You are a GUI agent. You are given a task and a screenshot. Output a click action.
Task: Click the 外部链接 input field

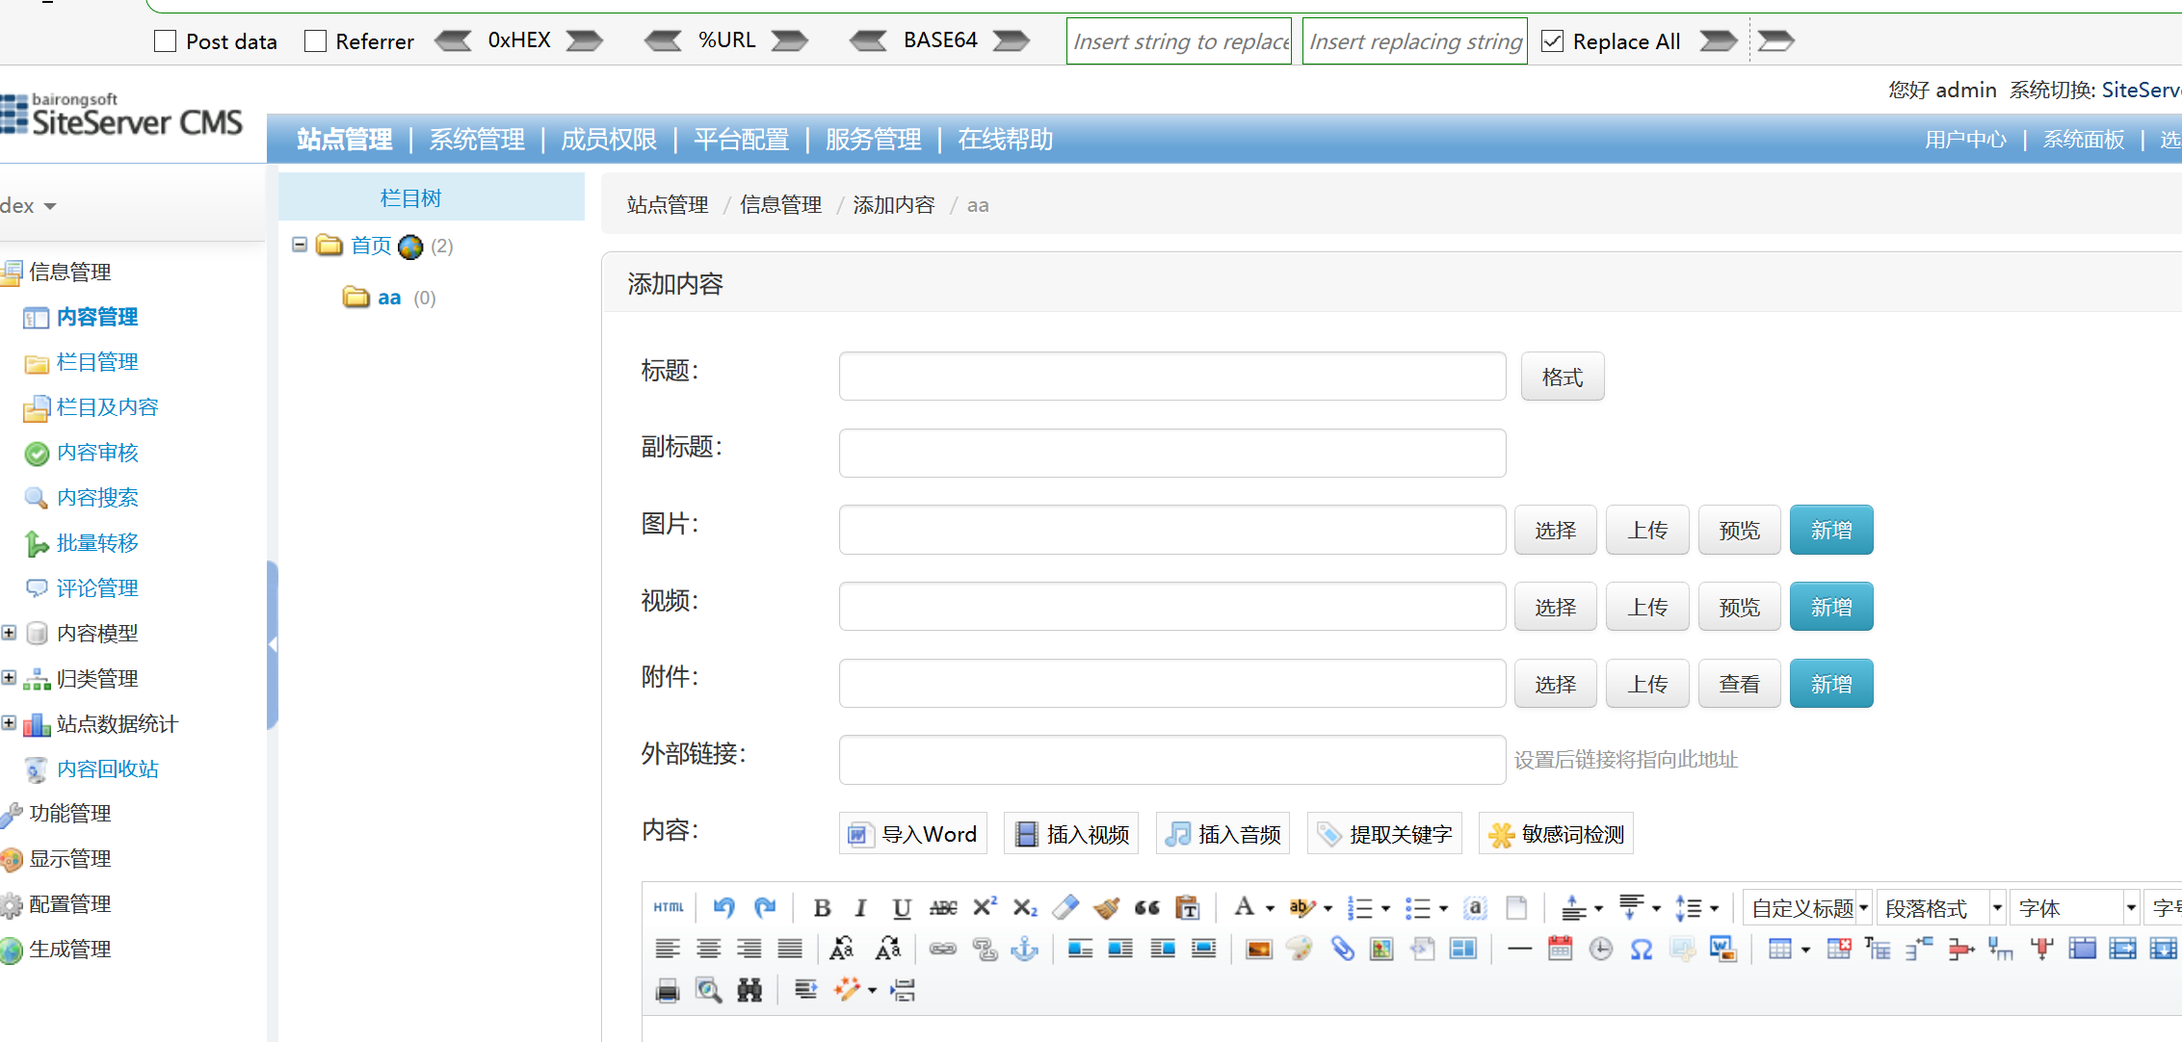[x=1172, y=760]
